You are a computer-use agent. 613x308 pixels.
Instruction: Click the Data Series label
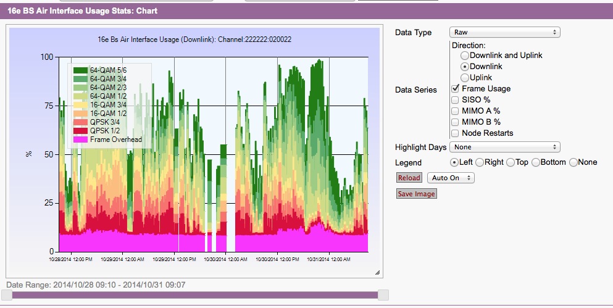tap(416, 90)
